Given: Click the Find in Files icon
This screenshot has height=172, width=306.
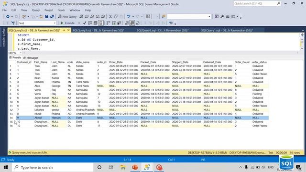Looking at the screenshot, I should 164,17.
